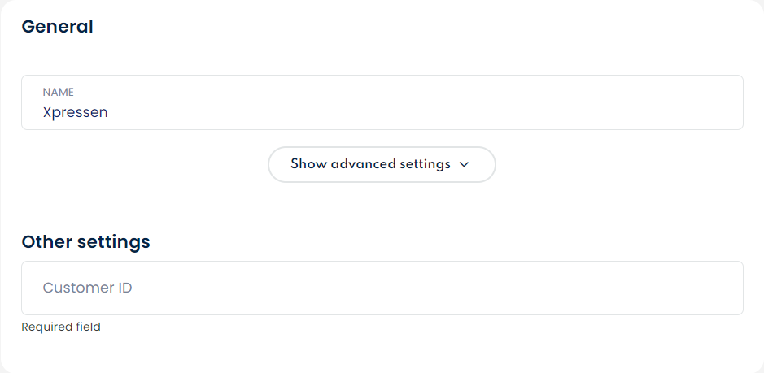Reveal advanced settings under the Name field
764x373 pixels.
tap(381, 164)
